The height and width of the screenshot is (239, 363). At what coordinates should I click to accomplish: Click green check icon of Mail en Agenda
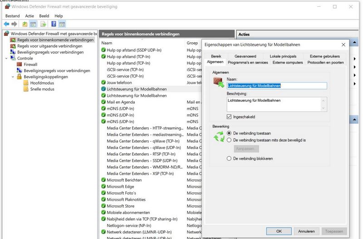(x=103, y=102)
